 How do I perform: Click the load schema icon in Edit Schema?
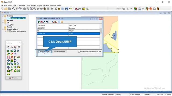click(62, 22)
